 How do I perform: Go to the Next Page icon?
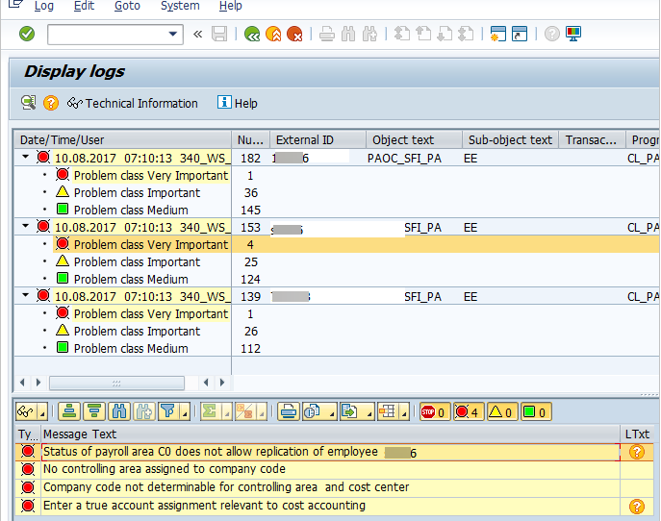click(445, 34)
